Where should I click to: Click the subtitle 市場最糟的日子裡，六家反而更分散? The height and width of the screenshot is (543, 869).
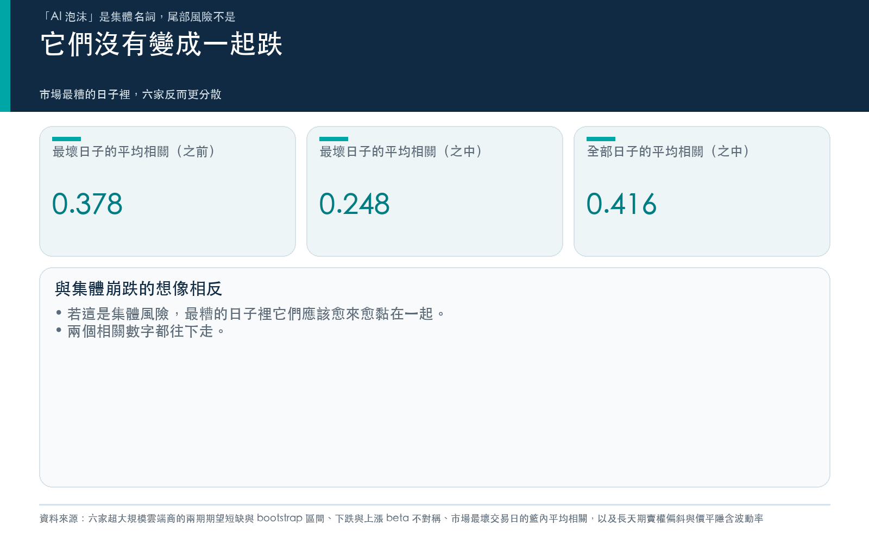coord(130,94)
